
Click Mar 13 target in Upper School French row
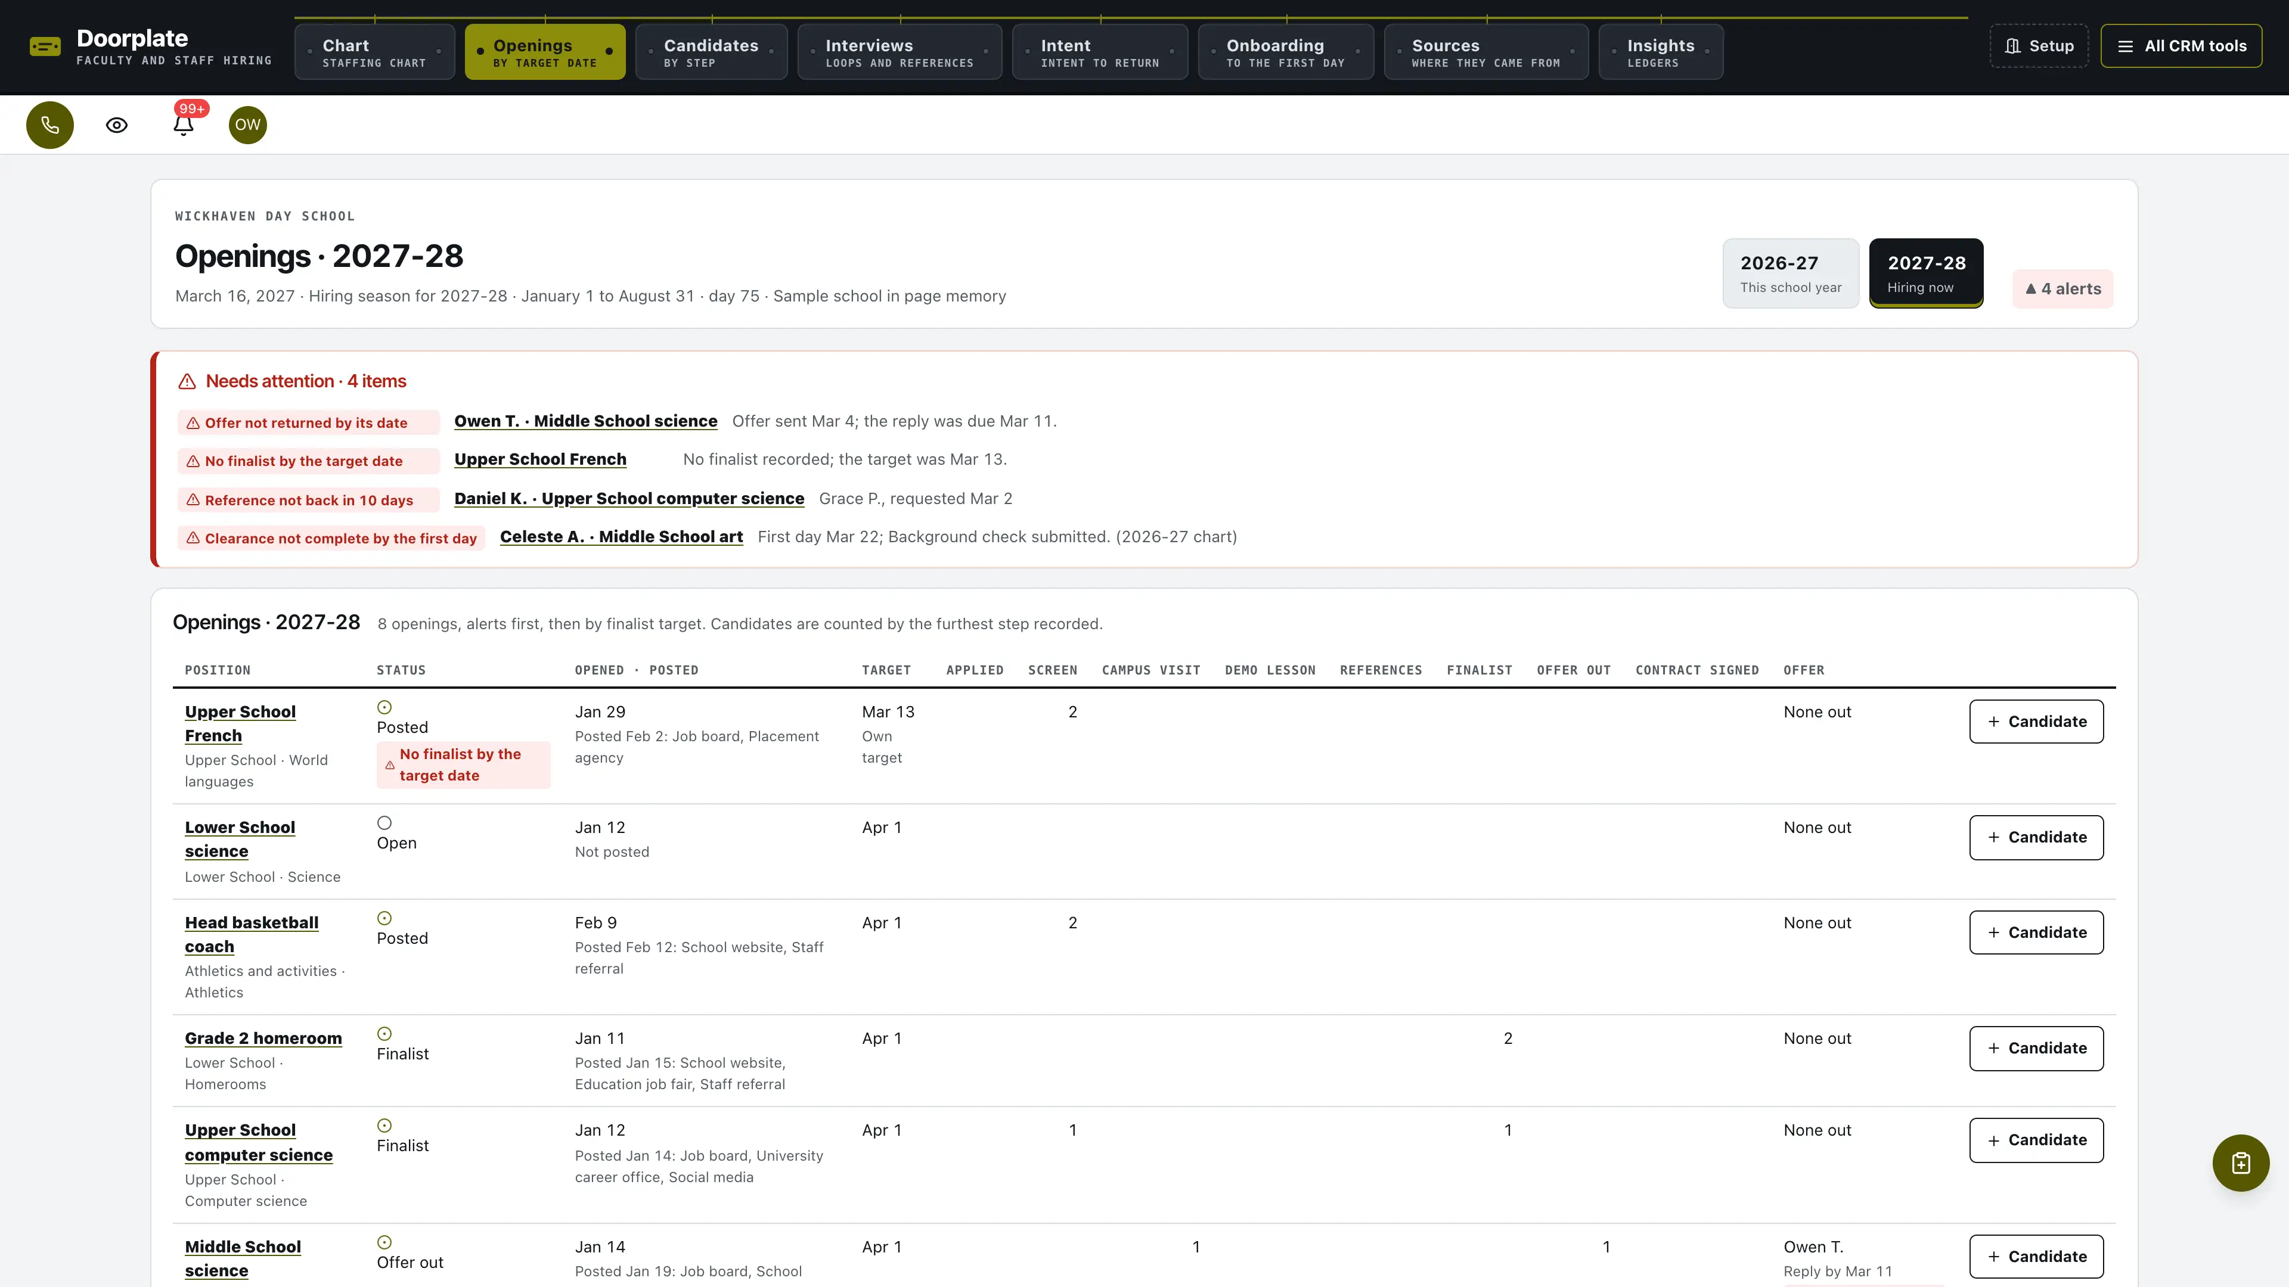(888, 713)
